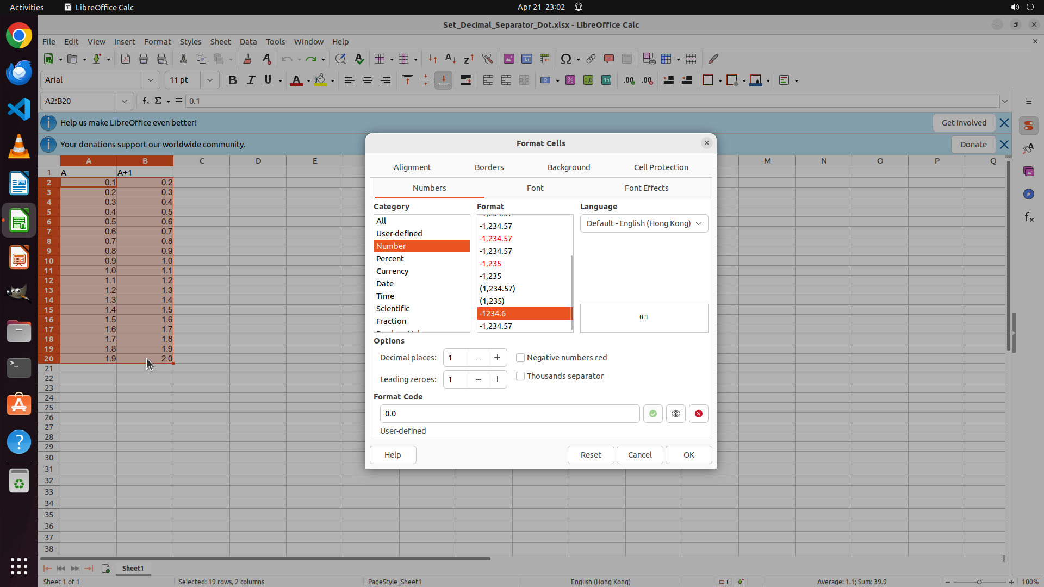
Task: Click the Format as Percent icon
Action: point(570,80)
